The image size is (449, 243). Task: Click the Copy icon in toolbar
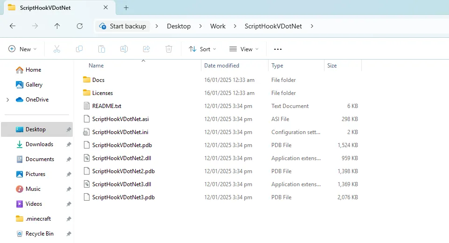pos(79,49)
